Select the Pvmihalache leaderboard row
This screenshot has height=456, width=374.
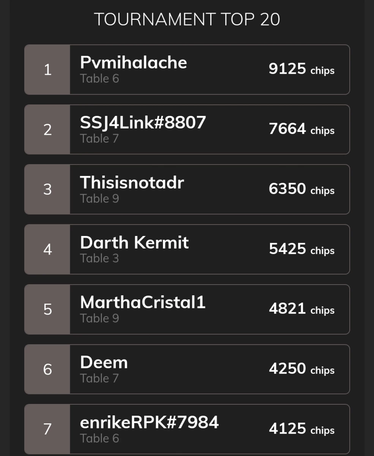point(187,70)
